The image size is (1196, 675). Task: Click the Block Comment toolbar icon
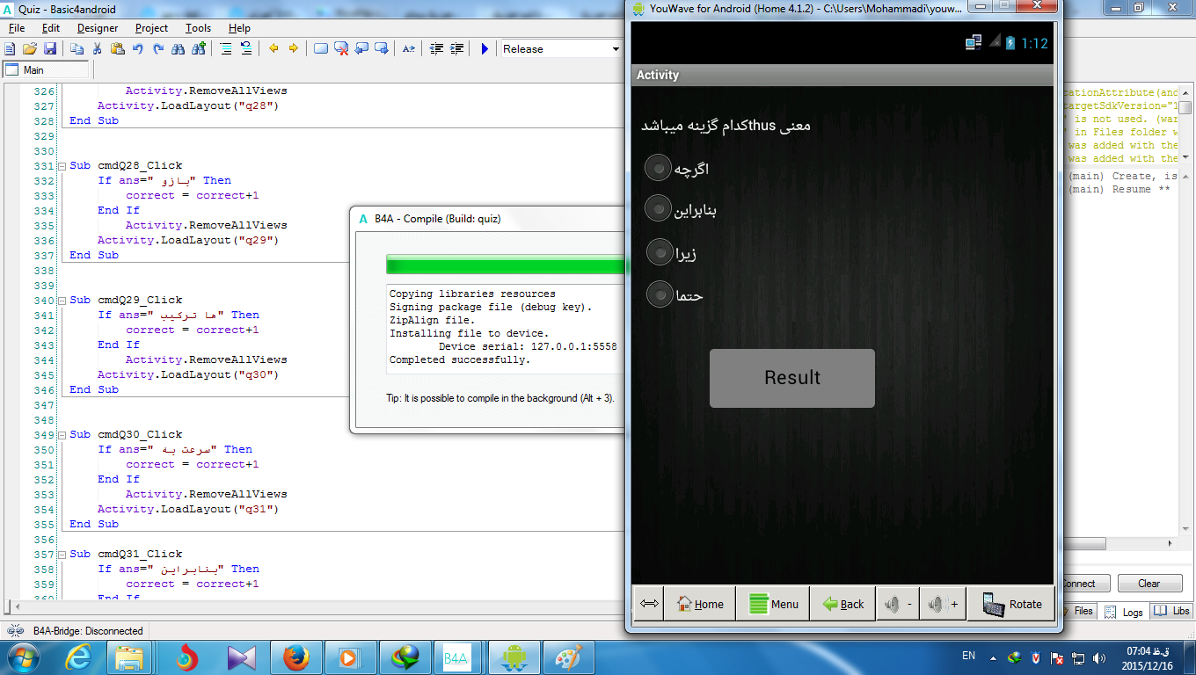pyautogui.click(x=226, y=49)
